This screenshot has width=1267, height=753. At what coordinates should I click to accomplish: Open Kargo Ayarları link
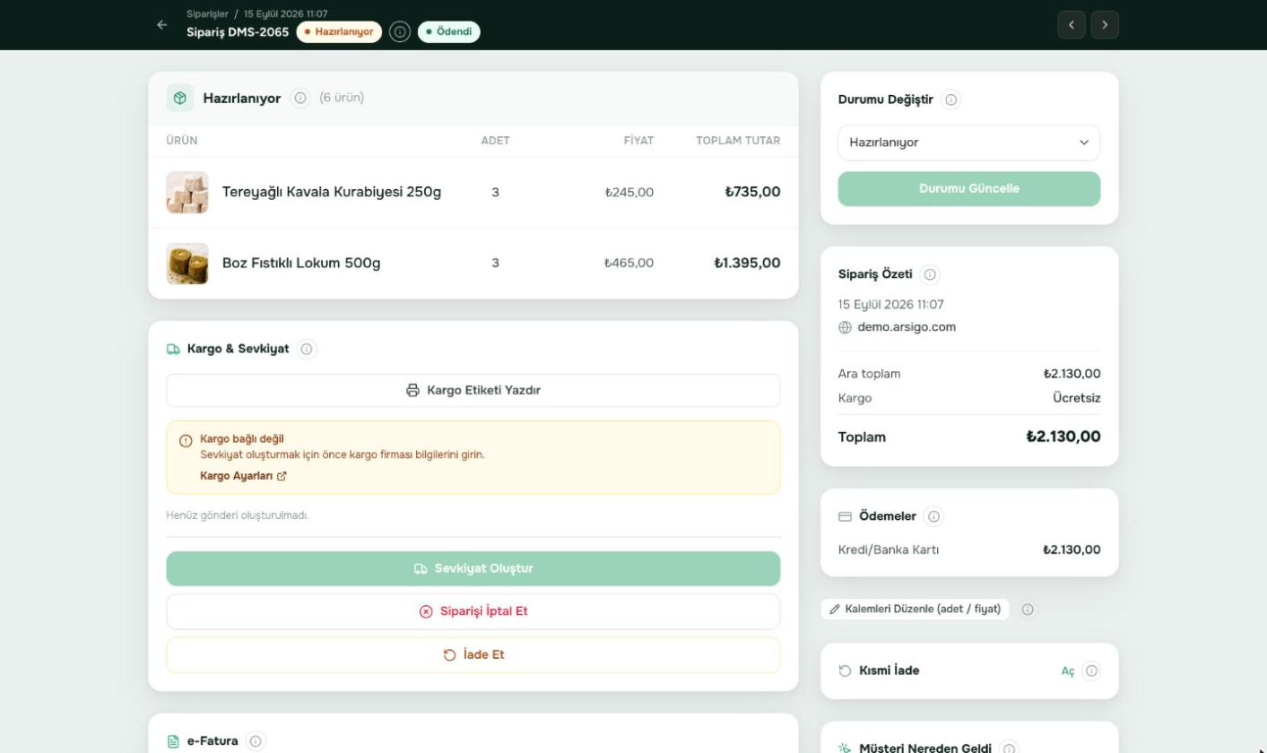243,476
